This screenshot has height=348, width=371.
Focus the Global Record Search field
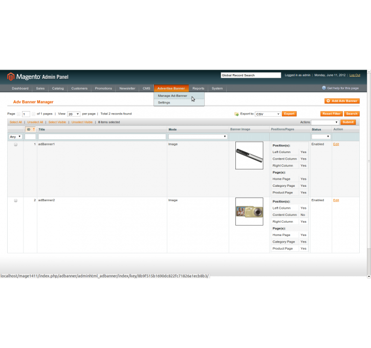251,75
